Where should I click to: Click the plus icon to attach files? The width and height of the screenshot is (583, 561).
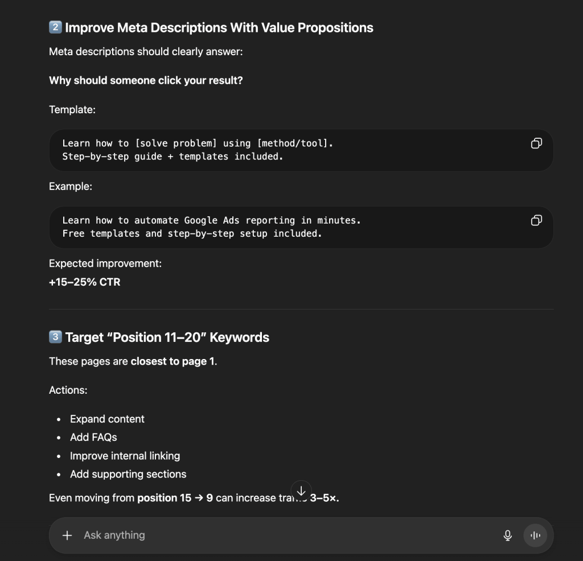[67, 535]
